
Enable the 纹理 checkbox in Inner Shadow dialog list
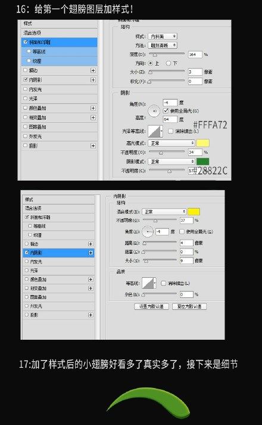coord(30,235)
